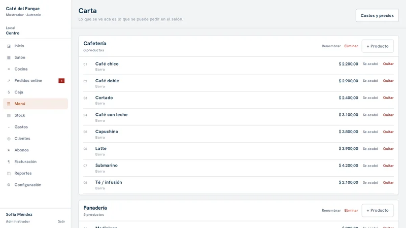Click the Sofía Méndez user name
Screen dimensions: 406x228
[19, 214]
